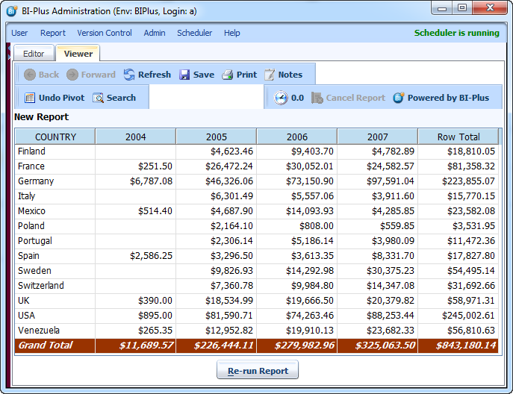Open the Report menu
This screenshot has width=513, height=394.
[x=53, y=33]
